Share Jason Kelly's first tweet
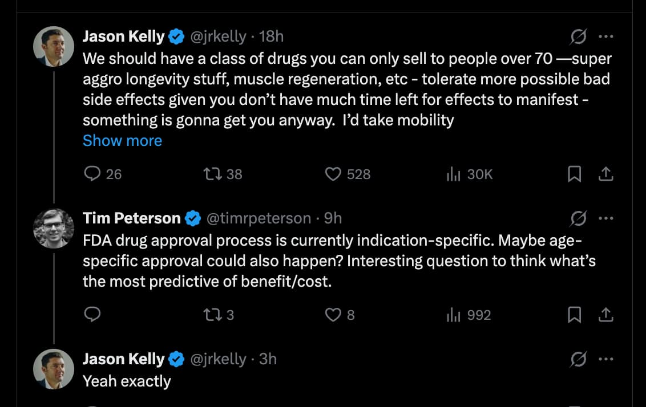This screenshot has width=646, height=407. (605, 174)
